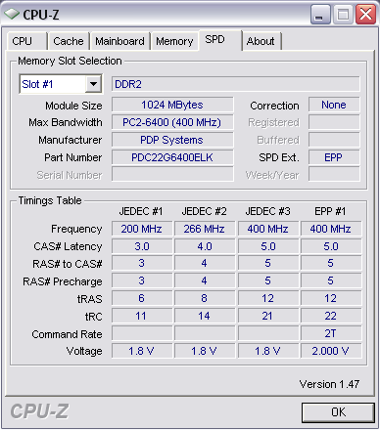The width and height of the screenshot is (380, 430).
Task: Click the SPD Ext. value EPP
Action: (334, 157)
